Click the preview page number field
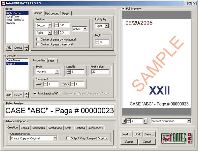This screenshot has height=151, width=198. (137, 121)
